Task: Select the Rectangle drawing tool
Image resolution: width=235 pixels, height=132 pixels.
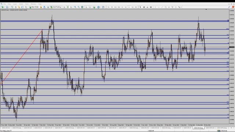Action: pyautogui.click(x=151, y=7)
